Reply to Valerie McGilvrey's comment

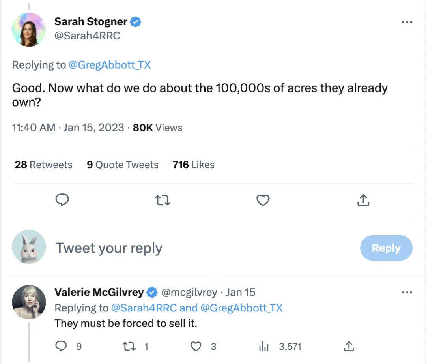point(61,346)
